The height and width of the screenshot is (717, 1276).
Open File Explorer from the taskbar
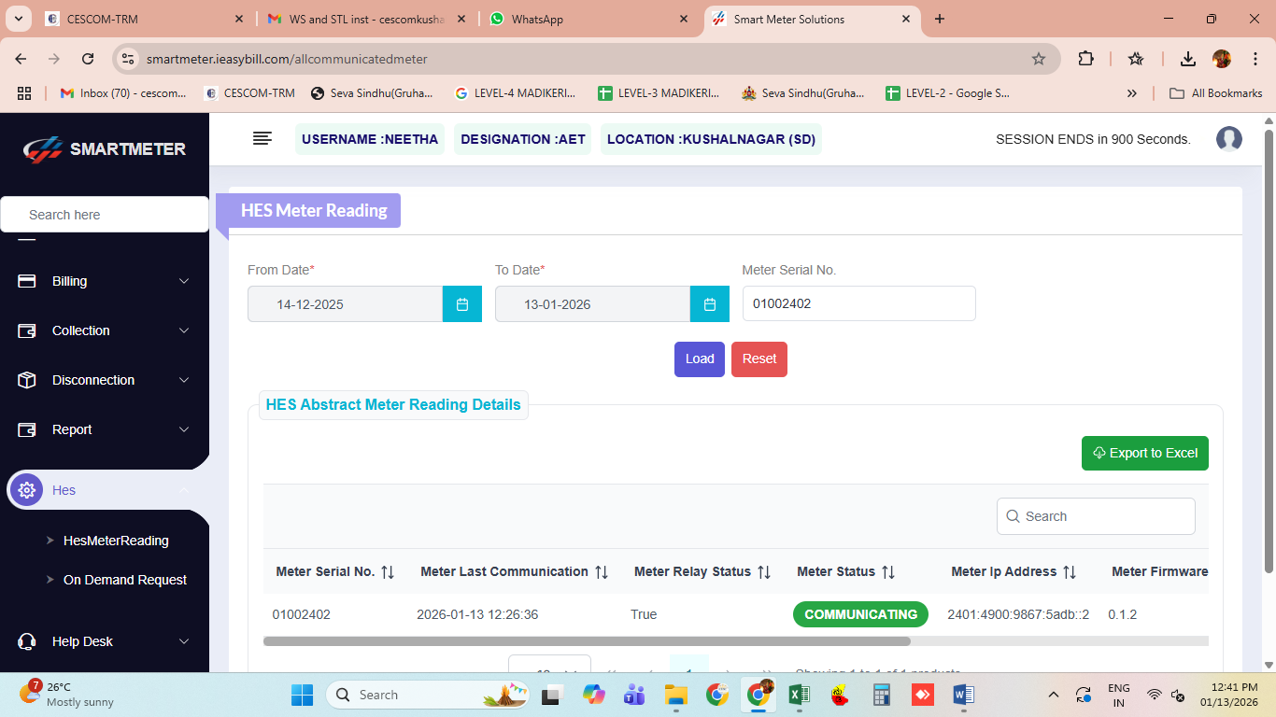pyautogui.click(x=675, y=695)
